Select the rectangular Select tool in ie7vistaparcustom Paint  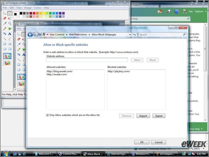point(10,13)
